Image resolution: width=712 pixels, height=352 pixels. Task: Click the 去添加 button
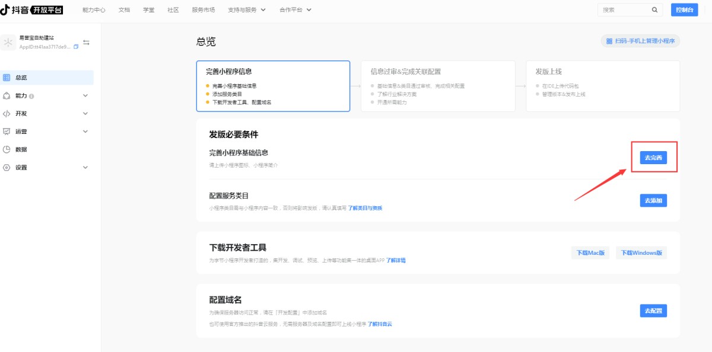pos(653,200)
